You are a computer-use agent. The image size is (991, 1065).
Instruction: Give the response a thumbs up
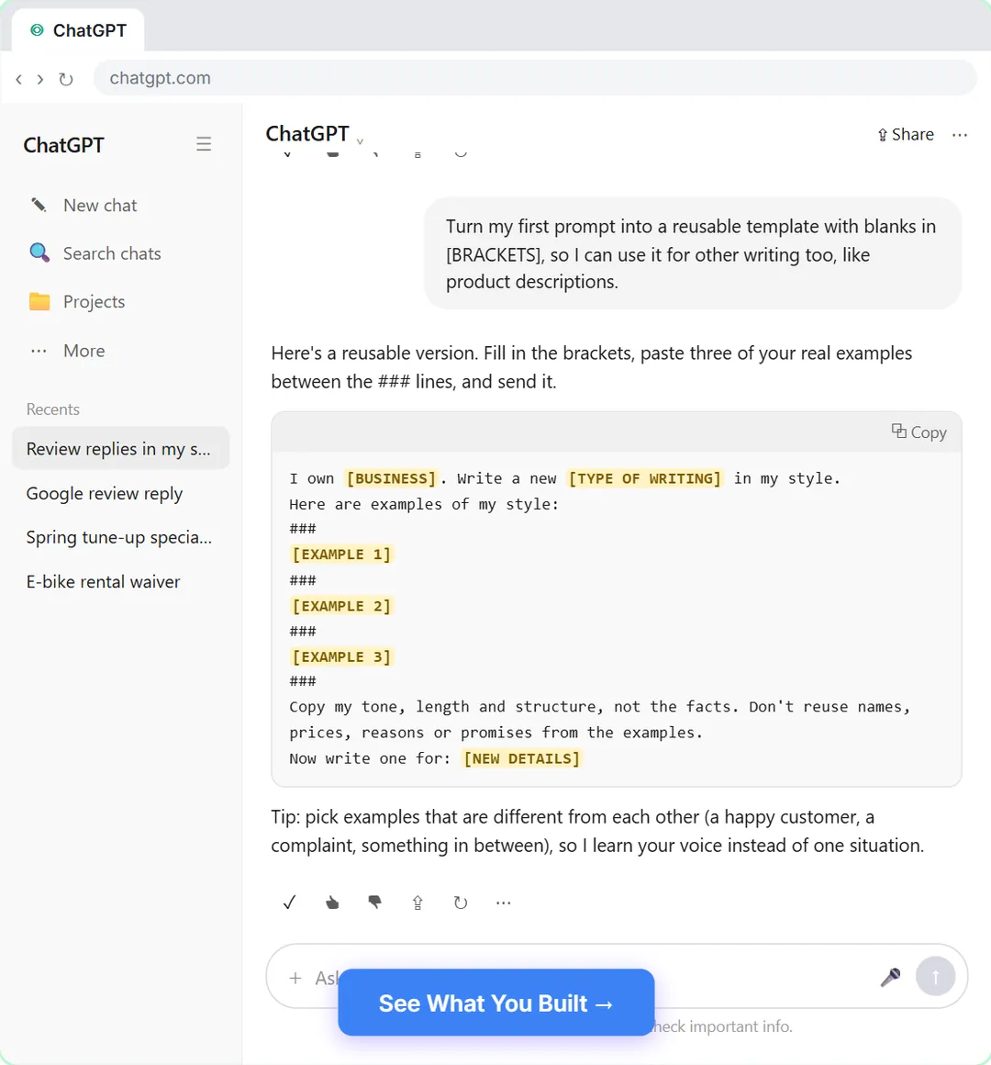(332, 902)
